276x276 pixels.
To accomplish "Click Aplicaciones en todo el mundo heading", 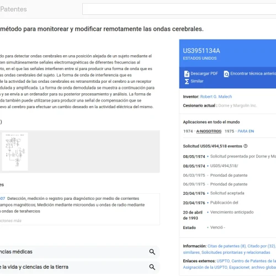I will coord(211,122).
